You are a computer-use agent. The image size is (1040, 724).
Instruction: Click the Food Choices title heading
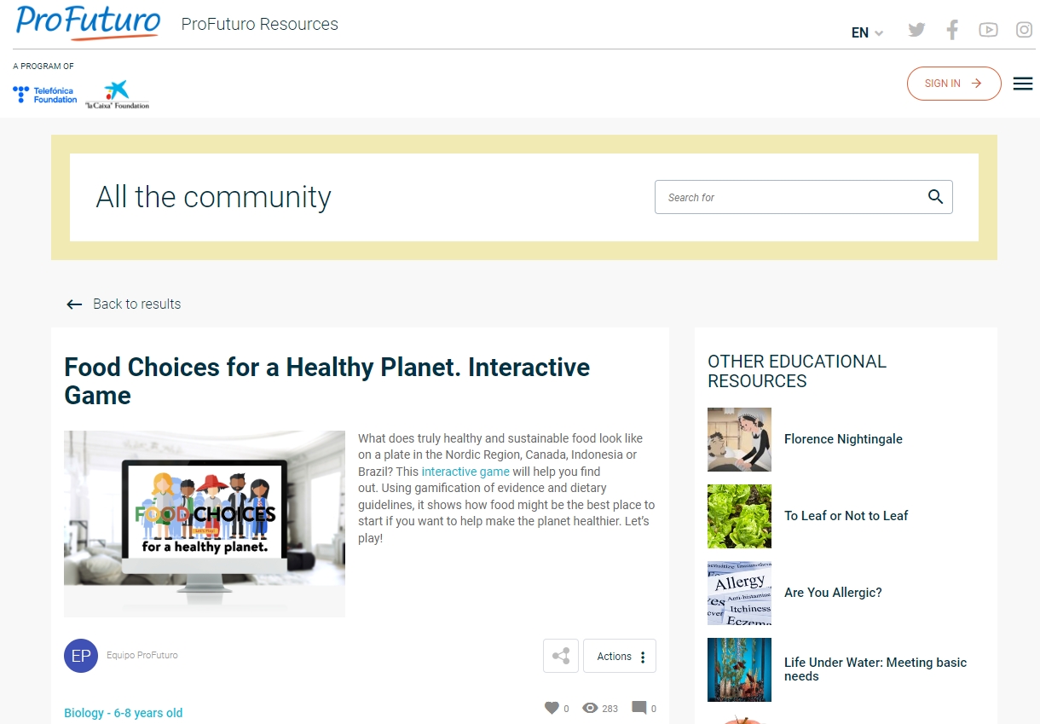click(327, 381)
